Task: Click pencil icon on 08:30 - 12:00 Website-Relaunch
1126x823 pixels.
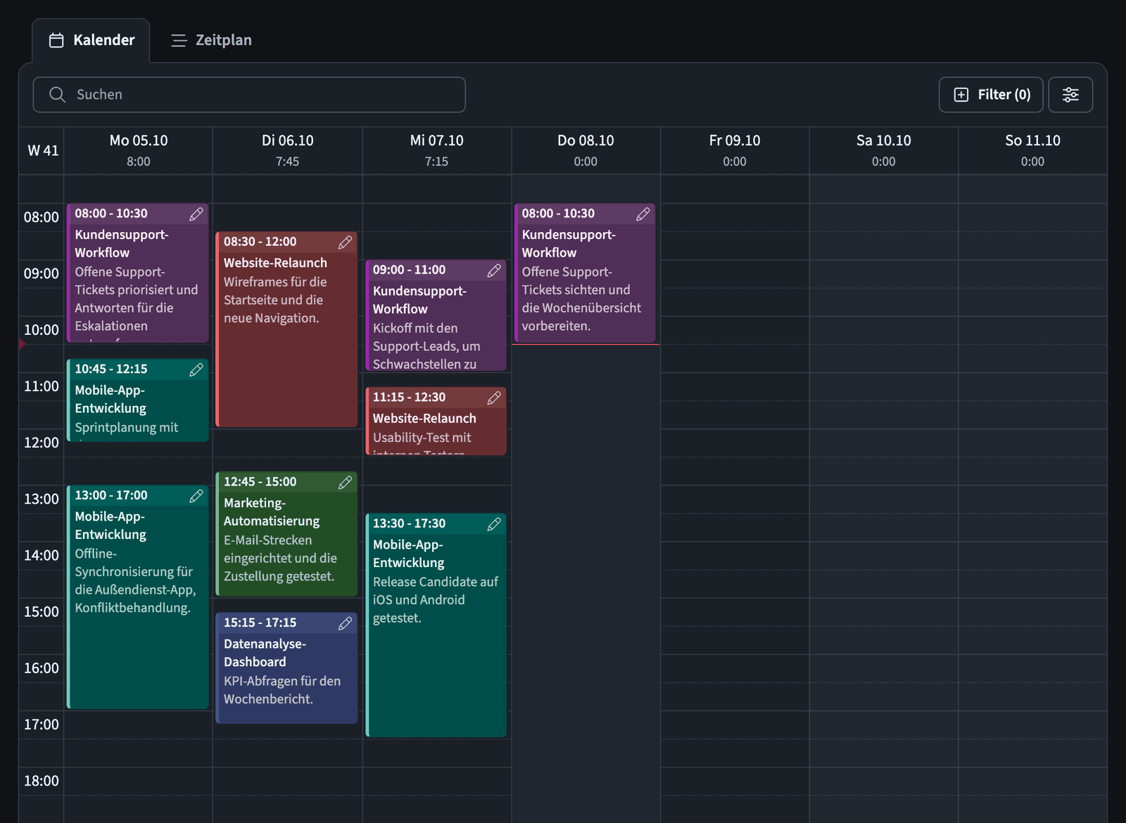Action: [x=346, y=242]
